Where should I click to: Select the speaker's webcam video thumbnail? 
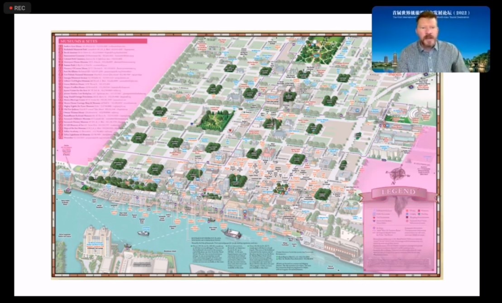tap(430, 39)
